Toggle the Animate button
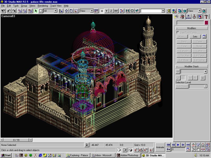The height and width of the screenshot is (158, 211). [160, 147]
